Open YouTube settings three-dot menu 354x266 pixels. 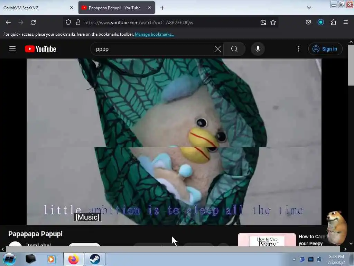click(298, 49)
